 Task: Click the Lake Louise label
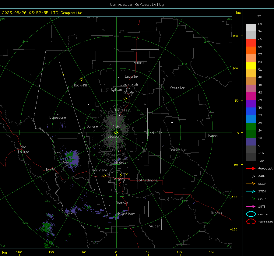(24, 149)
